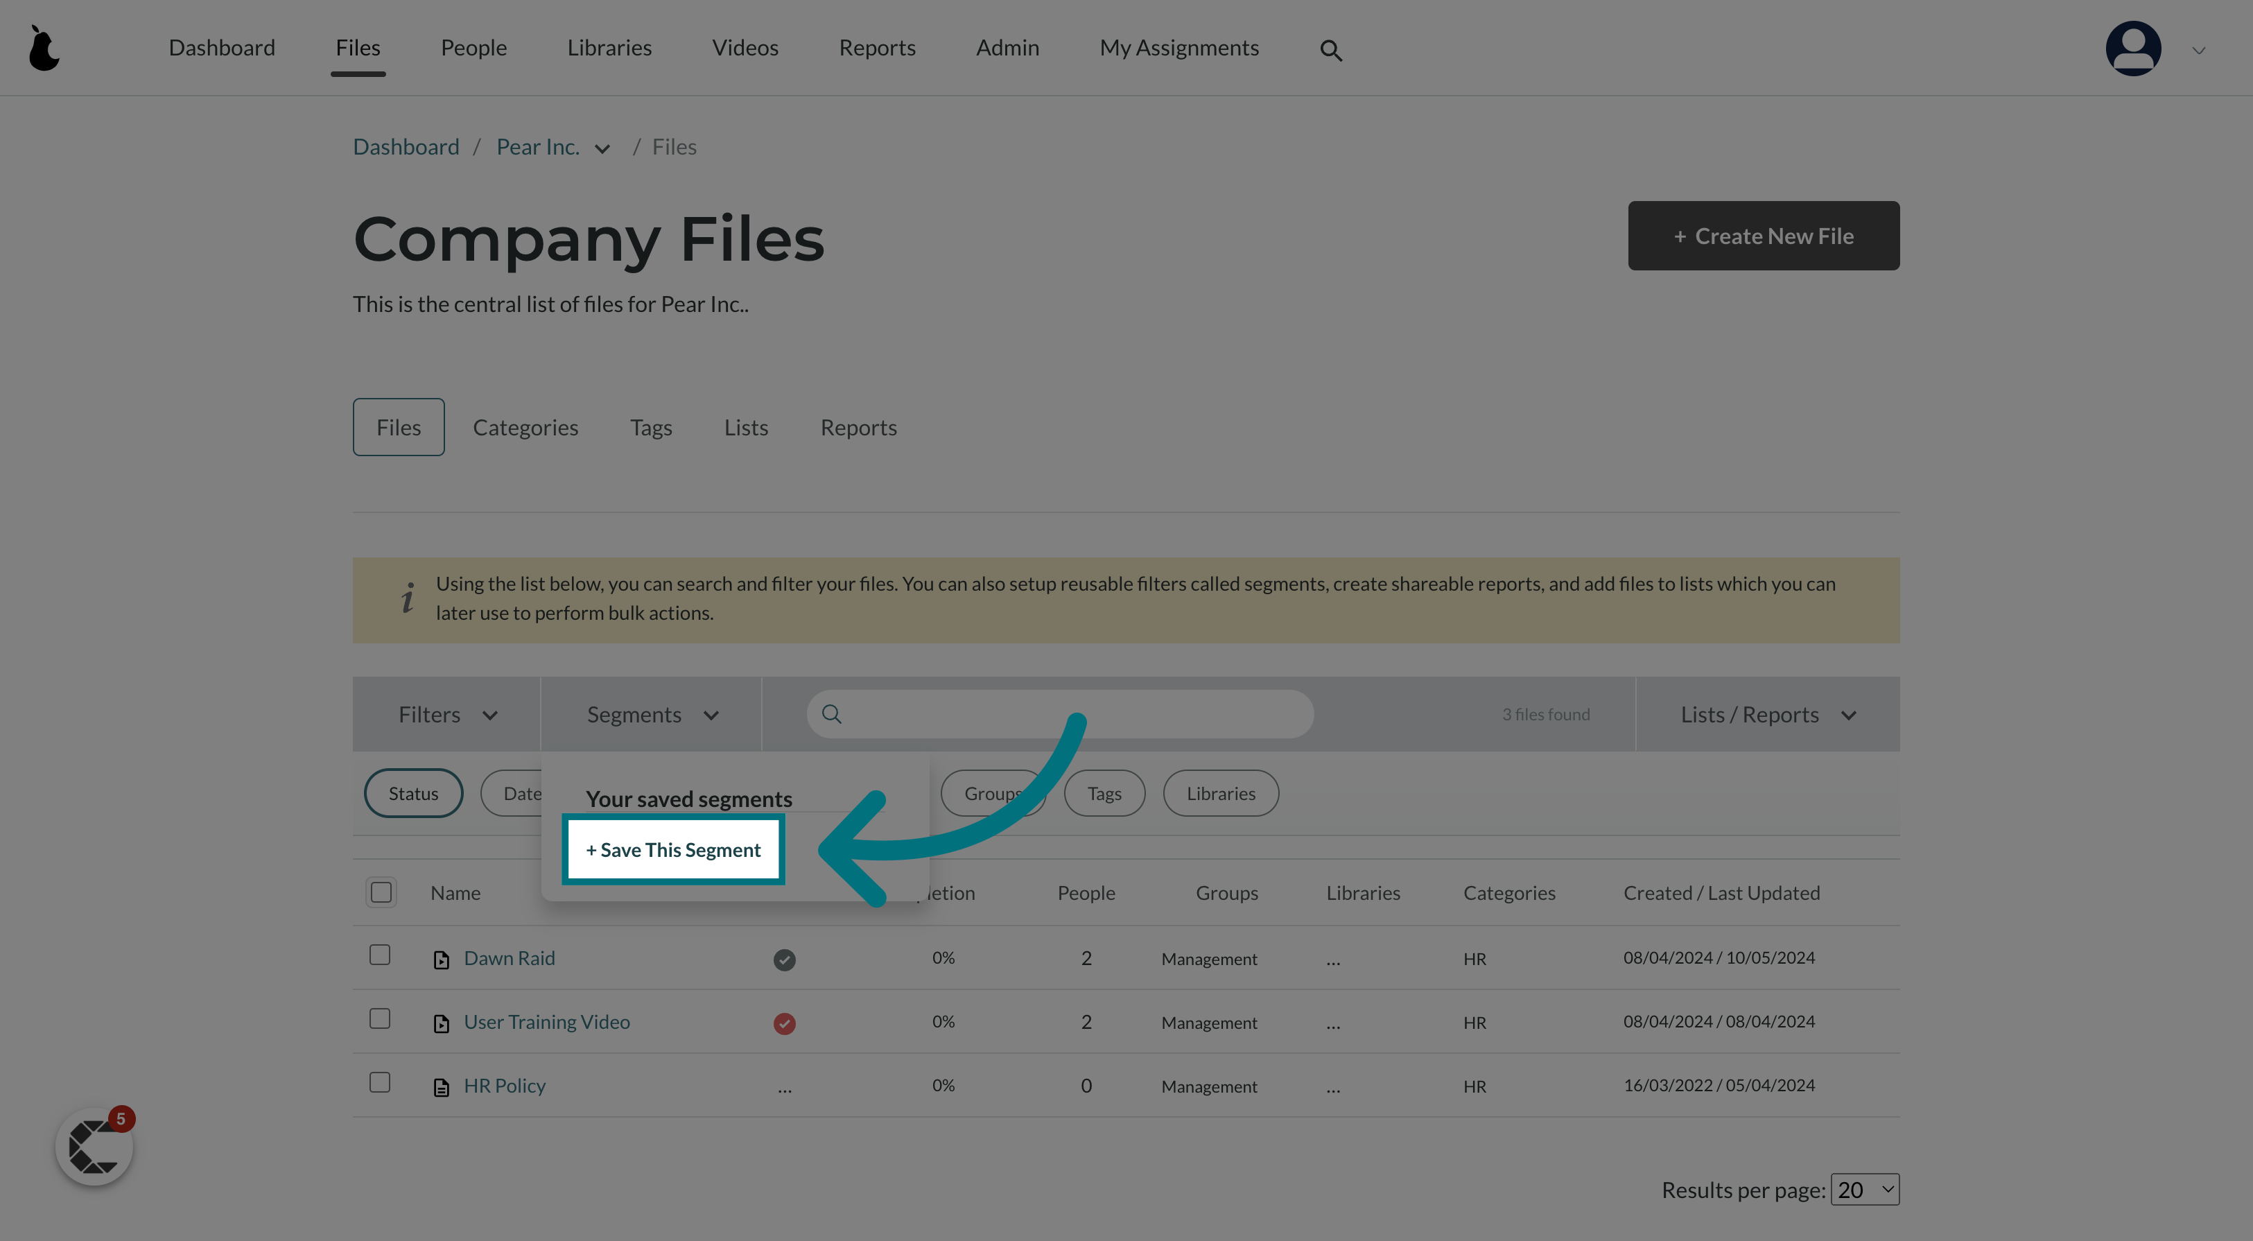Screen dimensions: 2253x1241
Task: Click the document file icon for HR Policy
Action: (x=440, y=1085)
